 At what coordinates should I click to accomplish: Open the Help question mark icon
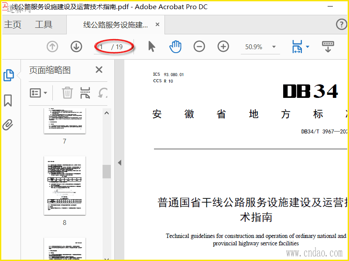341,24
